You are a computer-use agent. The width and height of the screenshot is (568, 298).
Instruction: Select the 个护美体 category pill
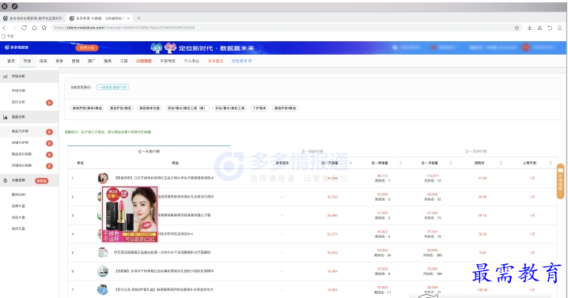259,108
